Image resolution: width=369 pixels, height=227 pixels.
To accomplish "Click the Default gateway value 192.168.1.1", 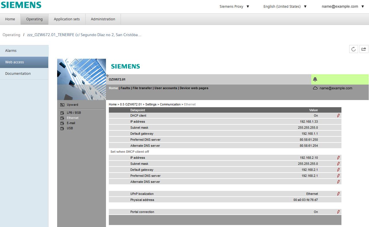I will [x=310, y=134].
